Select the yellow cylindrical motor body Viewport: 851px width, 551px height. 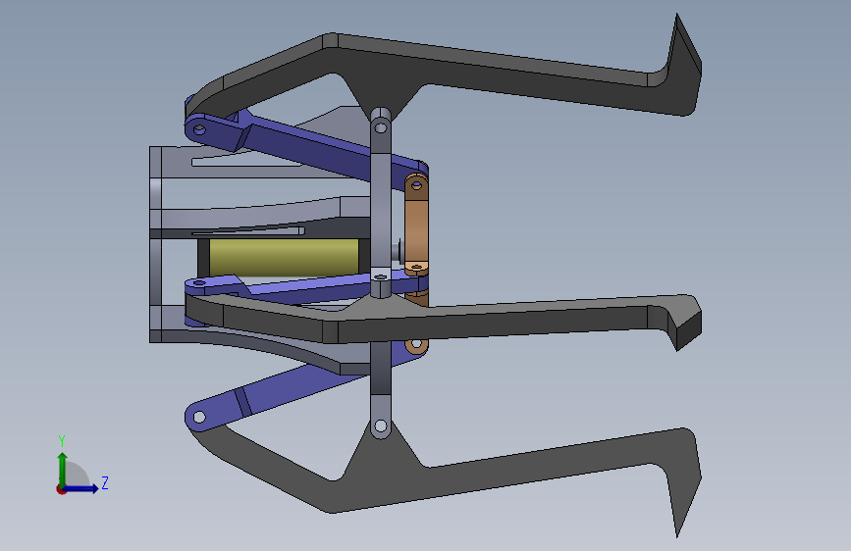coord(284,257)
